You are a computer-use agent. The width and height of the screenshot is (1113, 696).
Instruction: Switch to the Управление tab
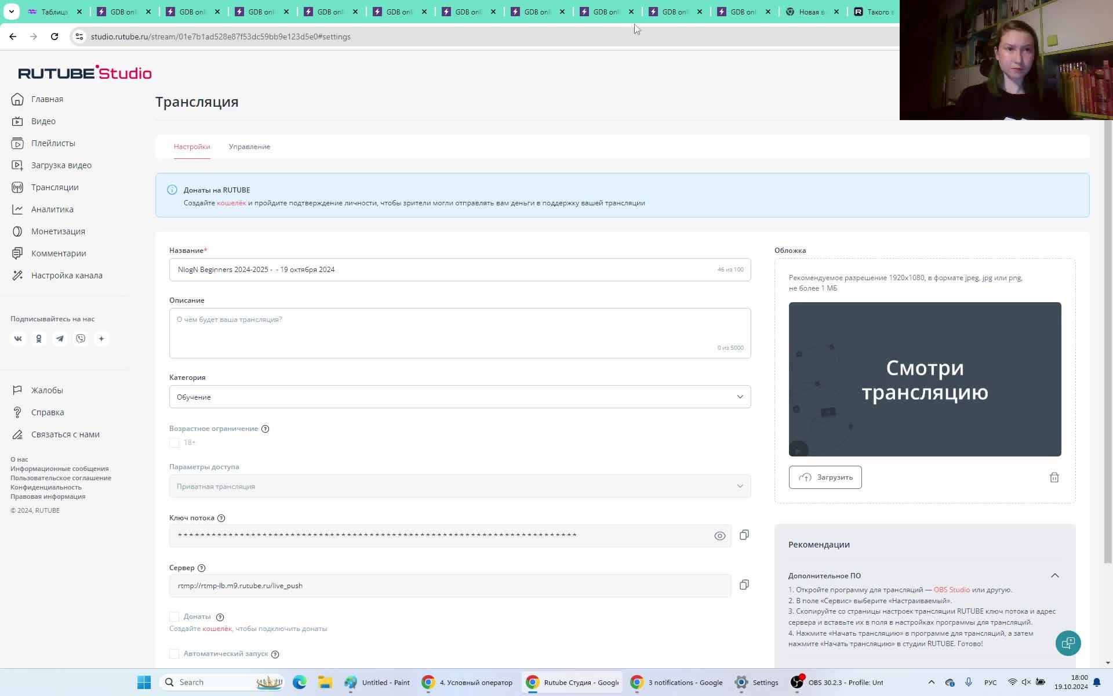click(249, 147)
